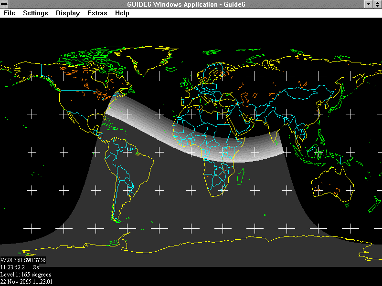This screenshot has height=286, width=382.
Task: Minimize the Guide6 window
Action: tap(368, 4)
